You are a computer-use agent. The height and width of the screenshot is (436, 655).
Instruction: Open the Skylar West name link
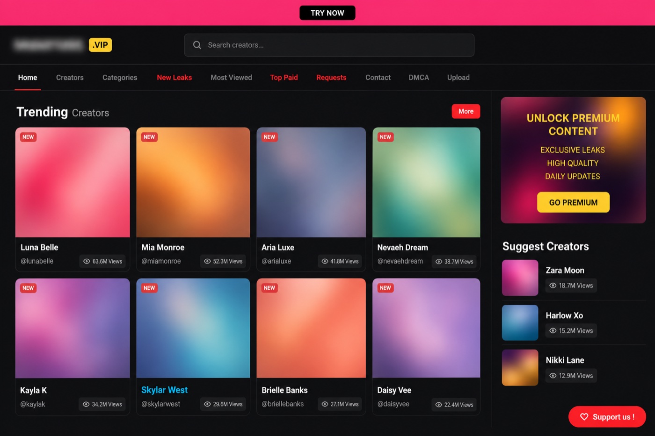pyautogui.click(x=164, y=390)
